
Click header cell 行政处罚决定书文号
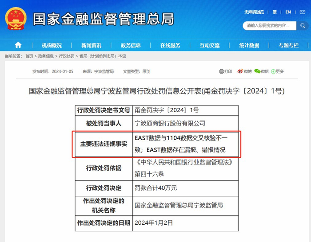coord(104,110)
